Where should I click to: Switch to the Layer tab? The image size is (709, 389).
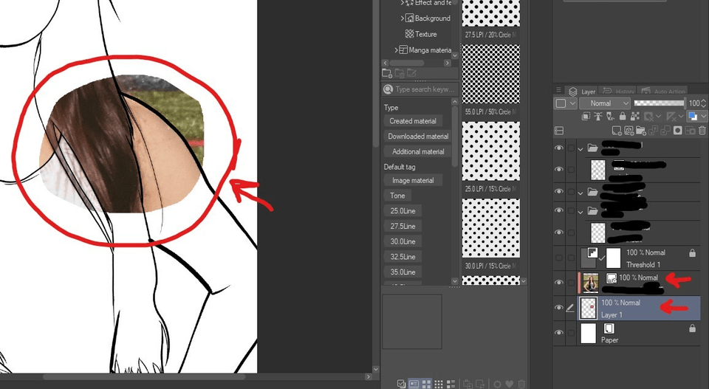pos(582,92)
